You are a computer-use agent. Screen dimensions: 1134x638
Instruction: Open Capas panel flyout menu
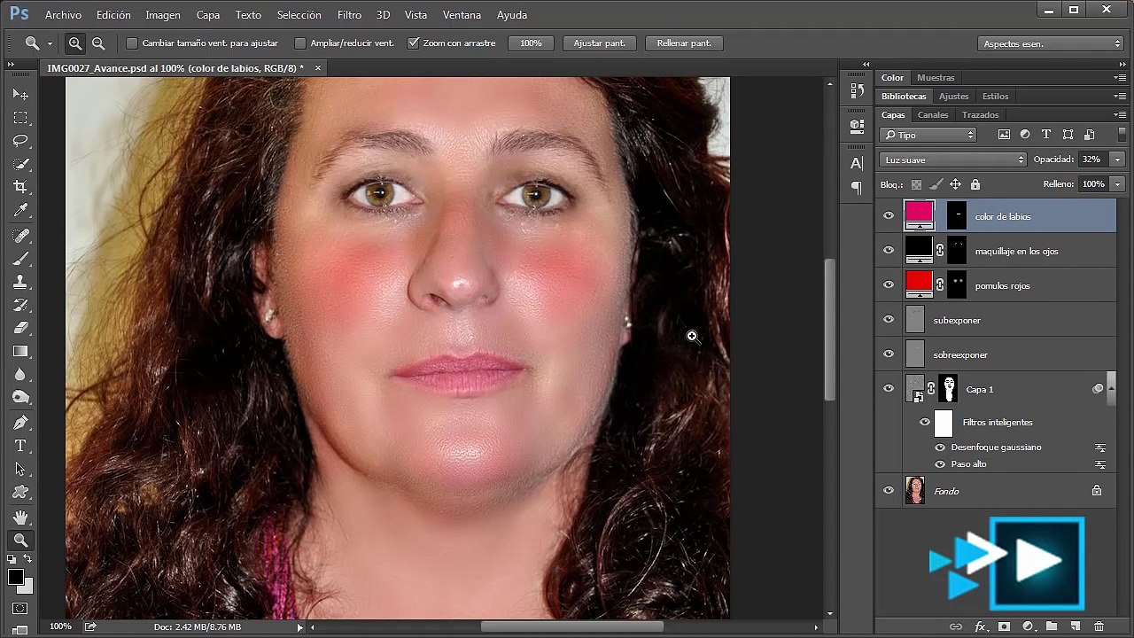coord(1120,114)
